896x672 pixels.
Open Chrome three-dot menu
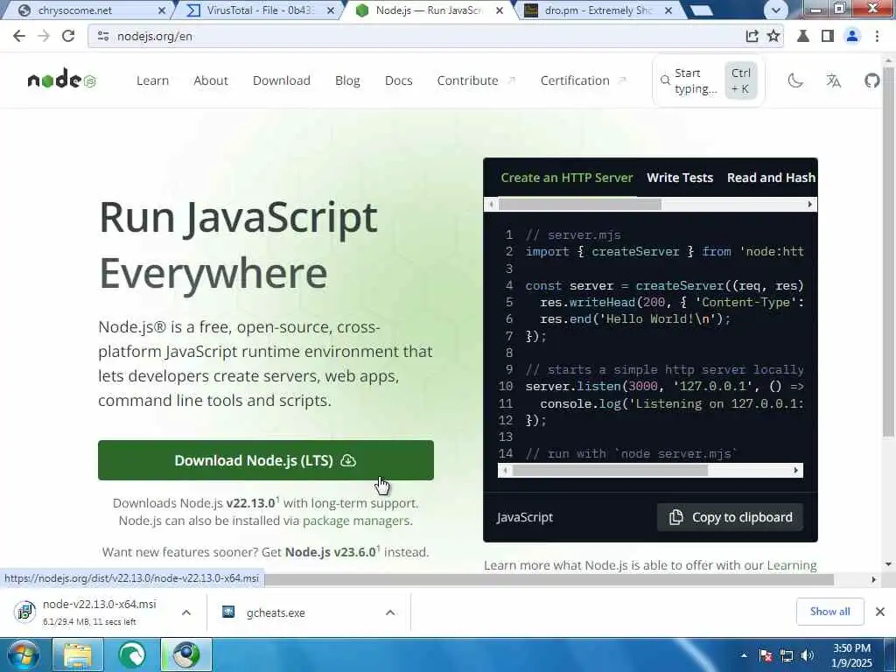(x=877, y=36)
